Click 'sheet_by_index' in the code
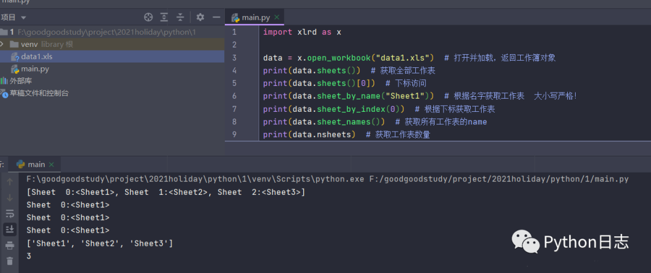Image resolution: width=651 pixels, height=273 pixels. click(x=351, y=109)
